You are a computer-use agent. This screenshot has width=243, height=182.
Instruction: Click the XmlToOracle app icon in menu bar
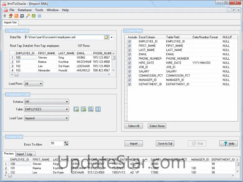tap(6, 10)
